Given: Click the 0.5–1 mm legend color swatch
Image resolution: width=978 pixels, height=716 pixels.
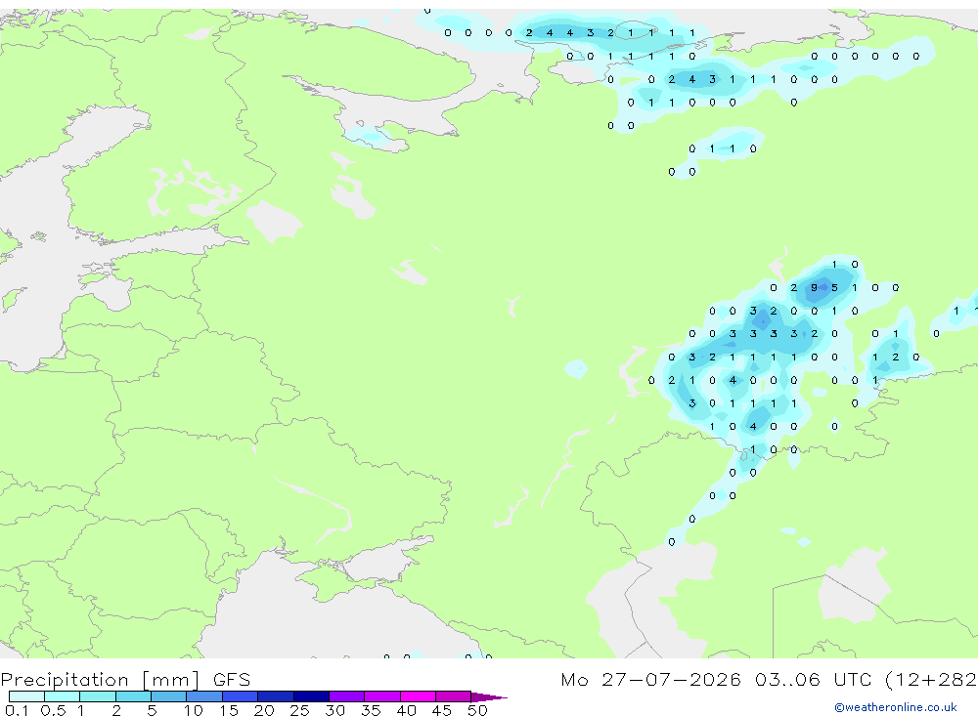Looking at the screenshot, I should click(63, 696).
